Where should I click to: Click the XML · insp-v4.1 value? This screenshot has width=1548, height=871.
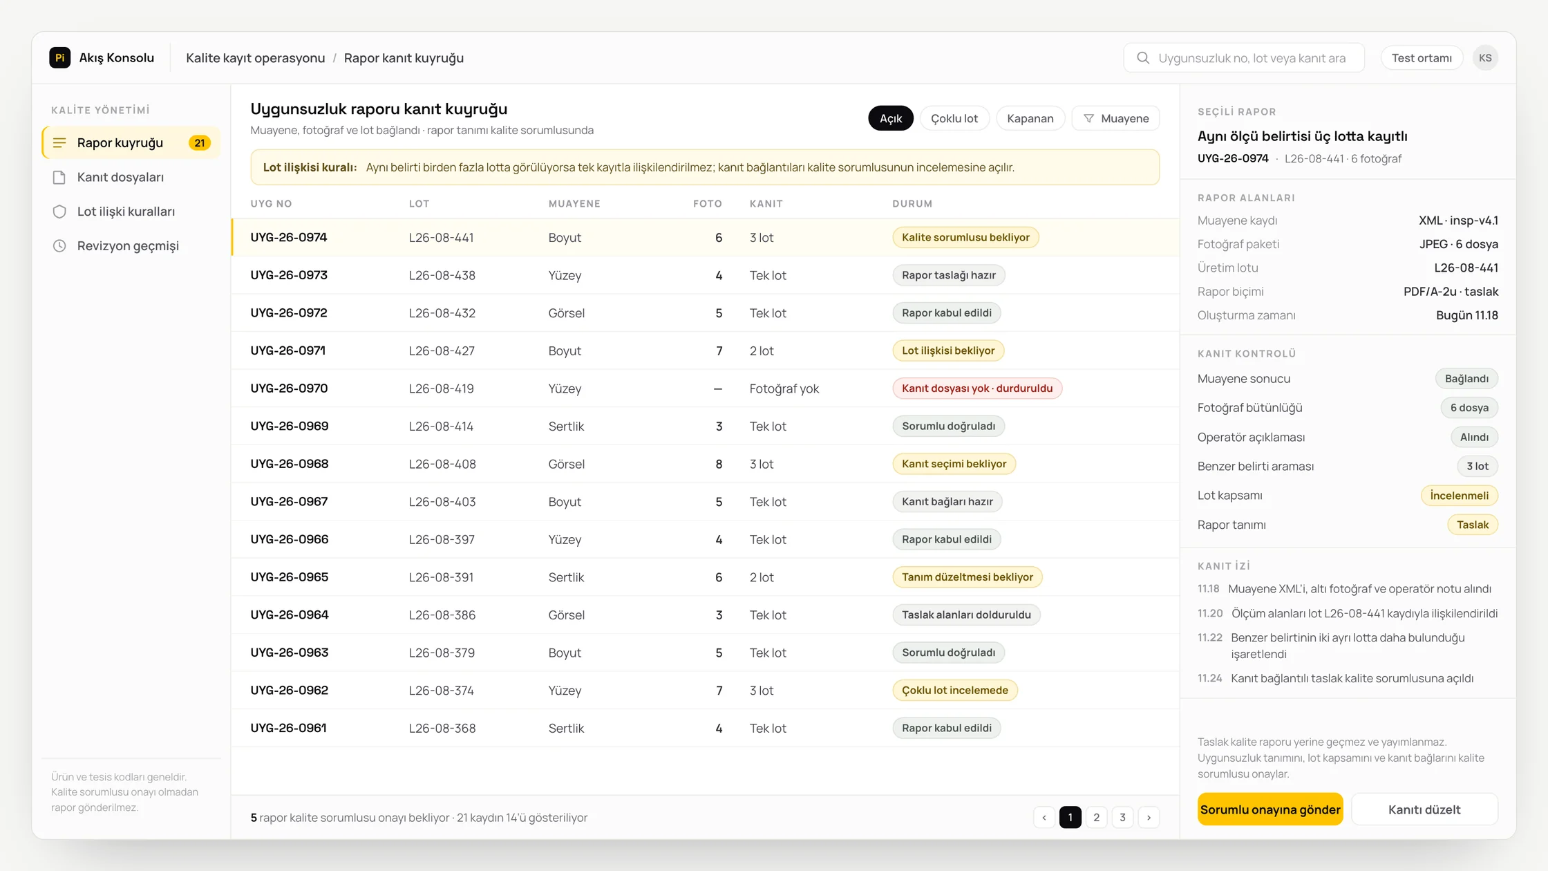(1458, 221)
